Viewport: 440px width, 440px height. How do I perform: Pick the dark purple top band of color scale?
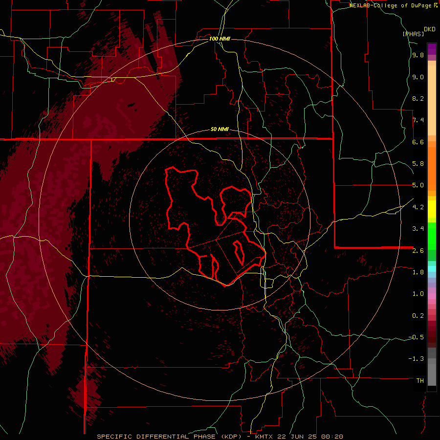pyautogui.click(x=432, y=49)
